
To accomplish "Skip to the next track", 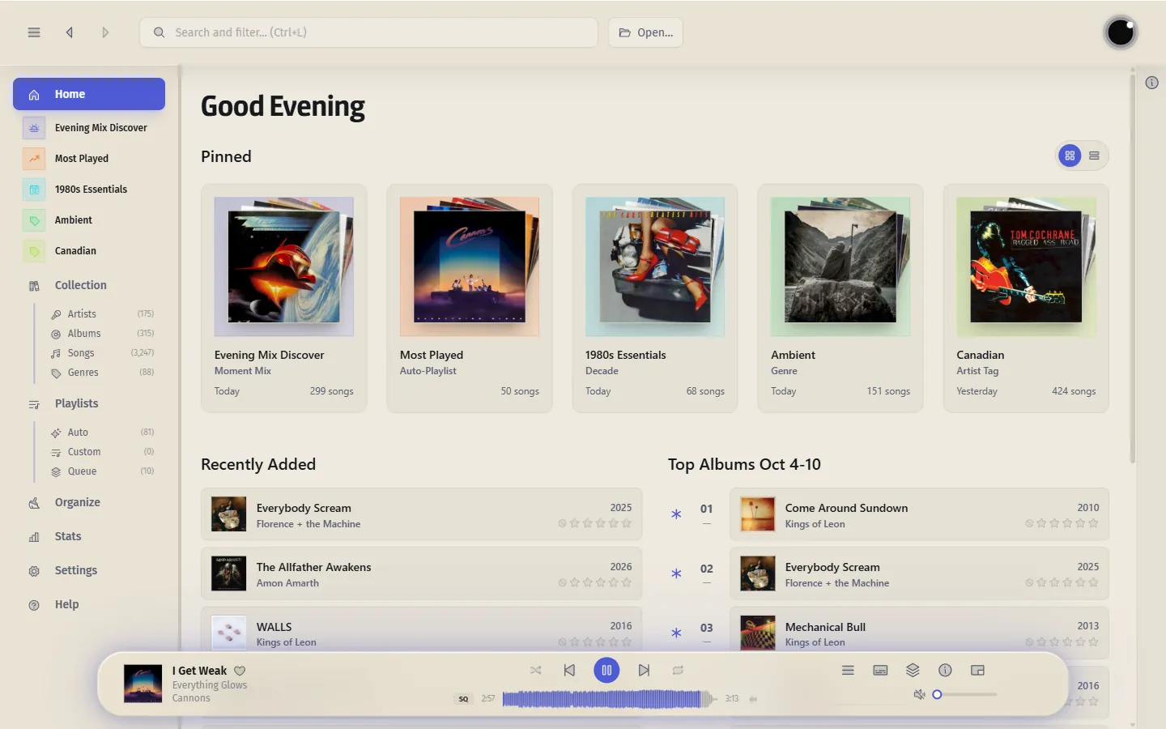I will pos(644,670).
